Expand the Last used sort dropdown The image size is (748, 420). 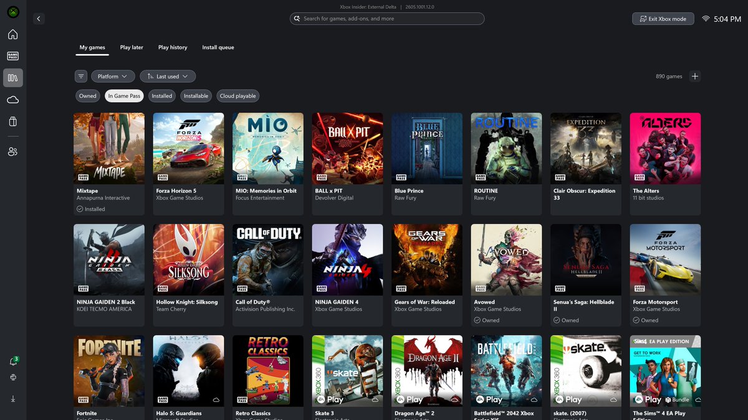(x=168, y=77)
